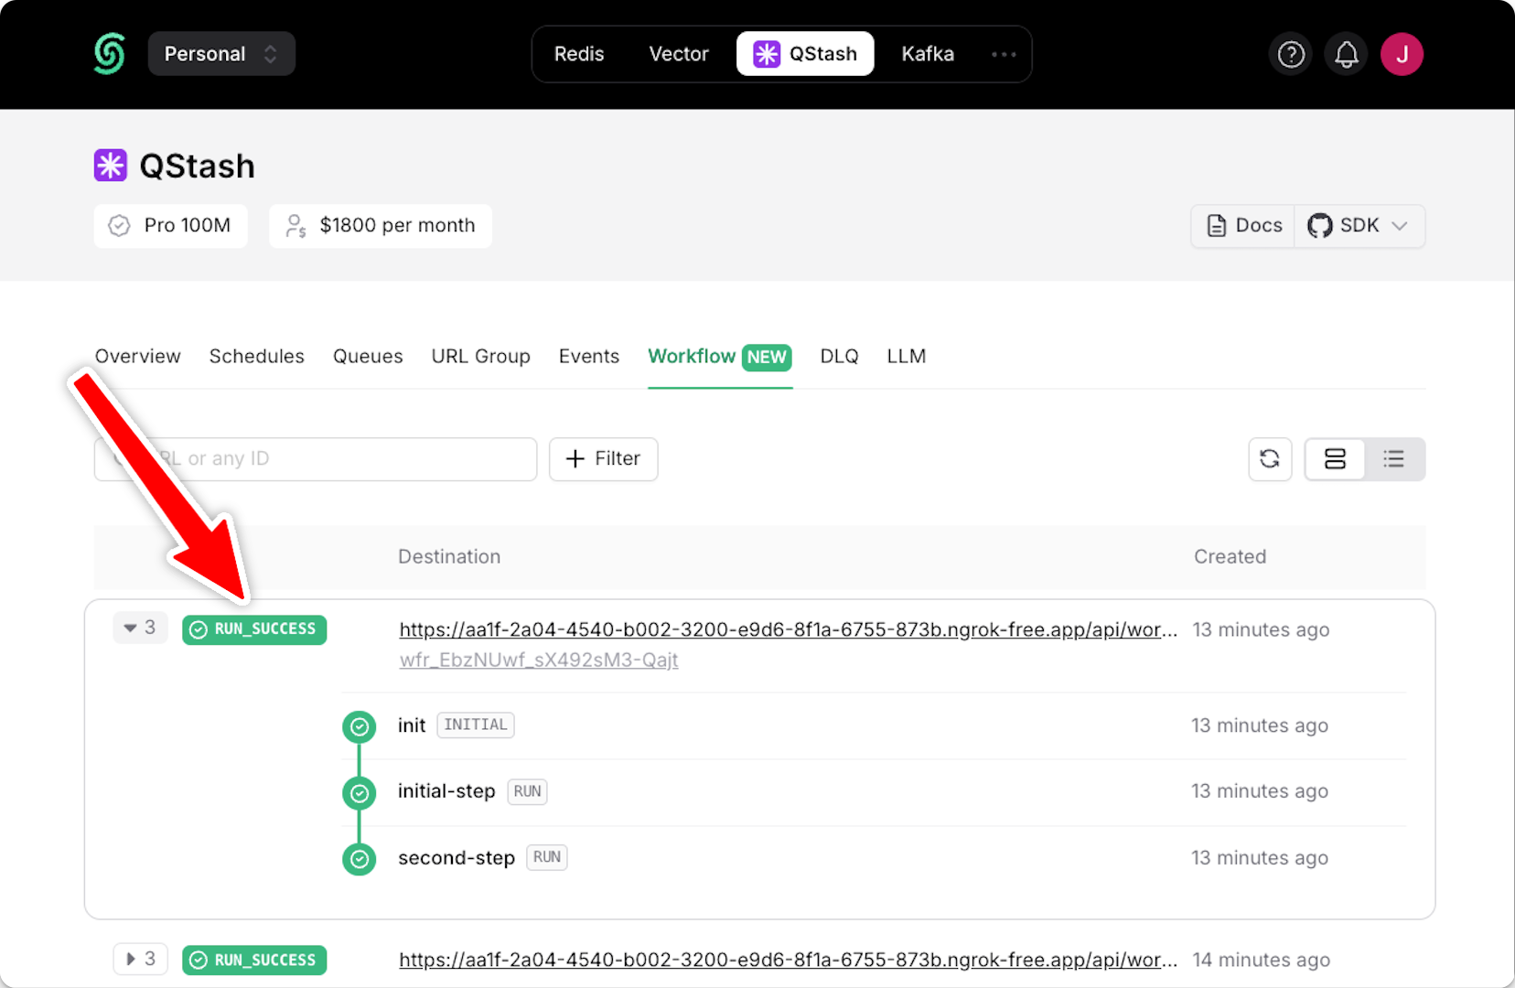Open the notifications bell
The image size is (1515, 988).
(x=1347, y=55)
